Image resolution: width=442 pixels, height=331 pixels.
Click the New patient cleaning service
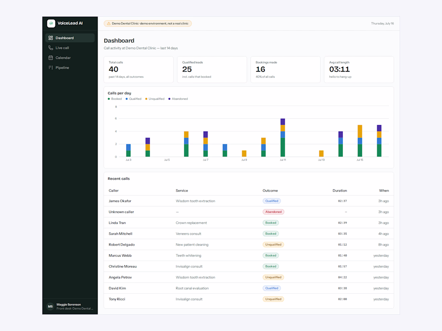click(x=192, y=245)
